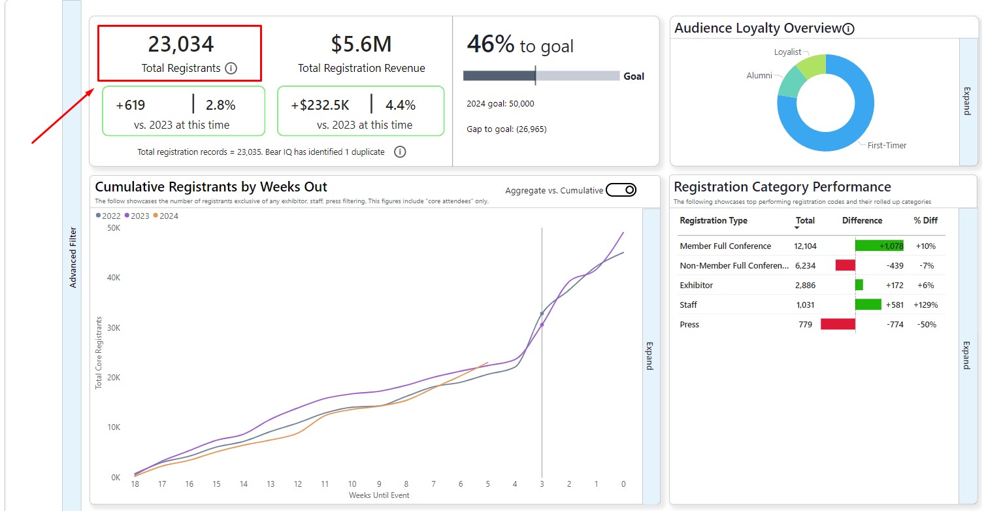
Task: Toggle 2024 series in chart legend
Action: (x=165, y=216)
